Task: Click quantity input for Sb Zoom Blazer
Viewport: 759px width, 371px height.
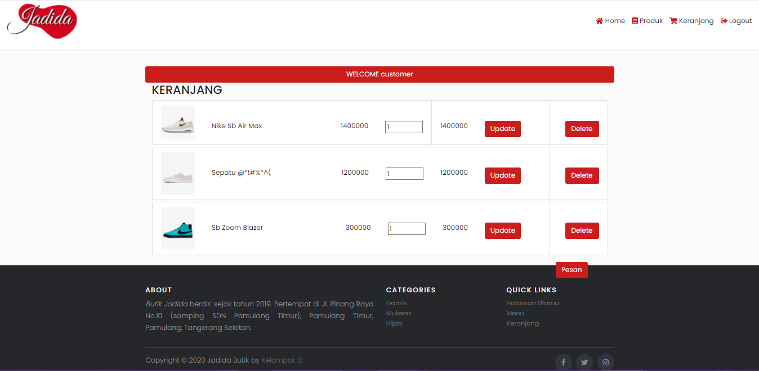Action: (x=407, y=229)
